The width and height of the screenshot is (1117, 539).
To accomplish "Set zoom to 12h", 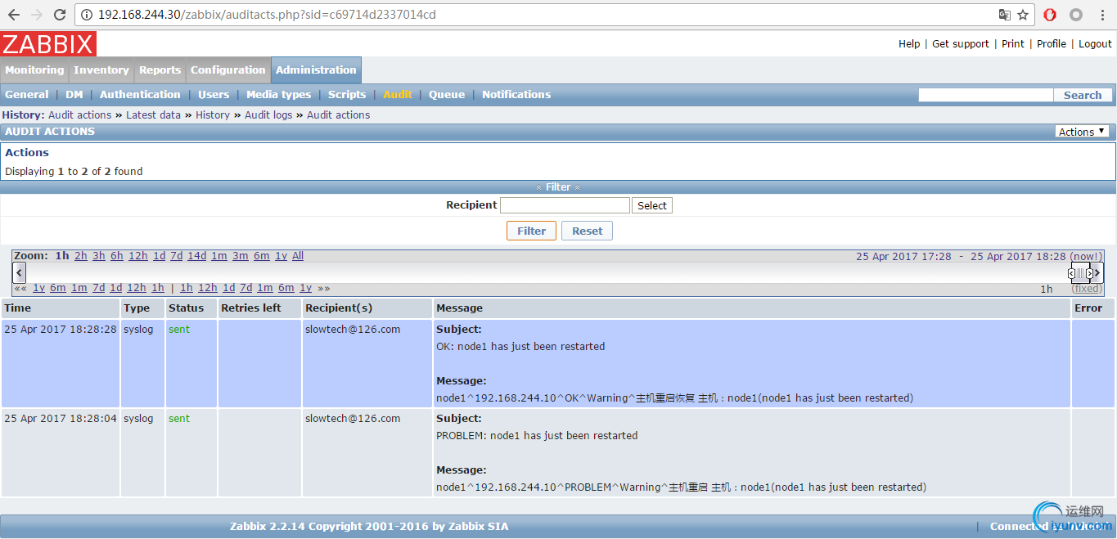I will click(x=138, y=256).
